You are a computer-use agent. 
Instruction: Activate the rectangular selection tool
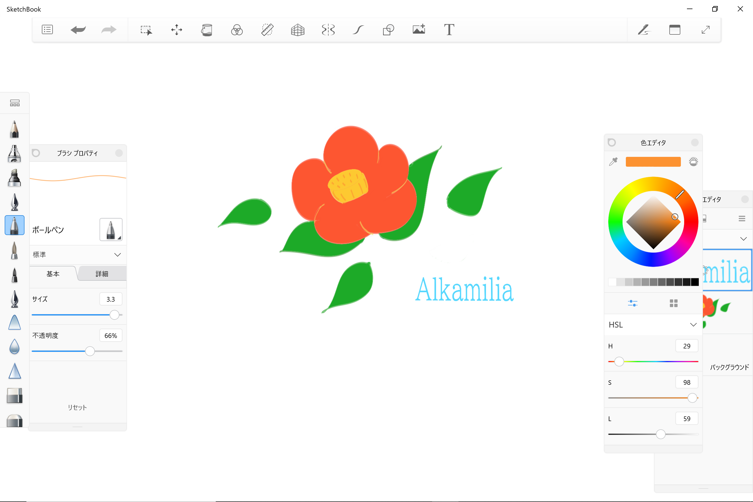[x=146, y=30]
